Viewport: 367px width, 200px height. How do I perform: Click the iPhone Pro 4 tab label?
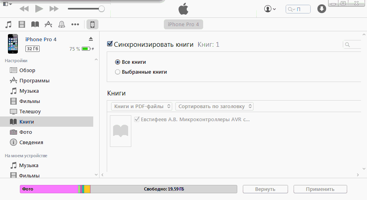(183, 24)
